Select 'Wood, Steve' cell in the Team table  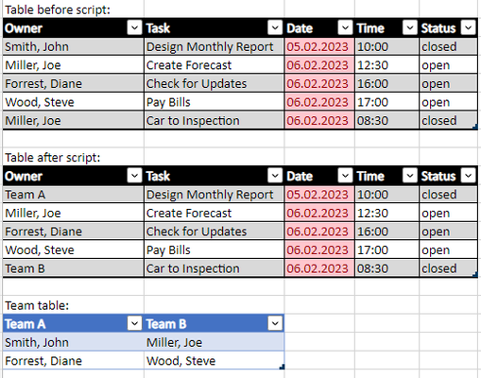coord(215,361)
